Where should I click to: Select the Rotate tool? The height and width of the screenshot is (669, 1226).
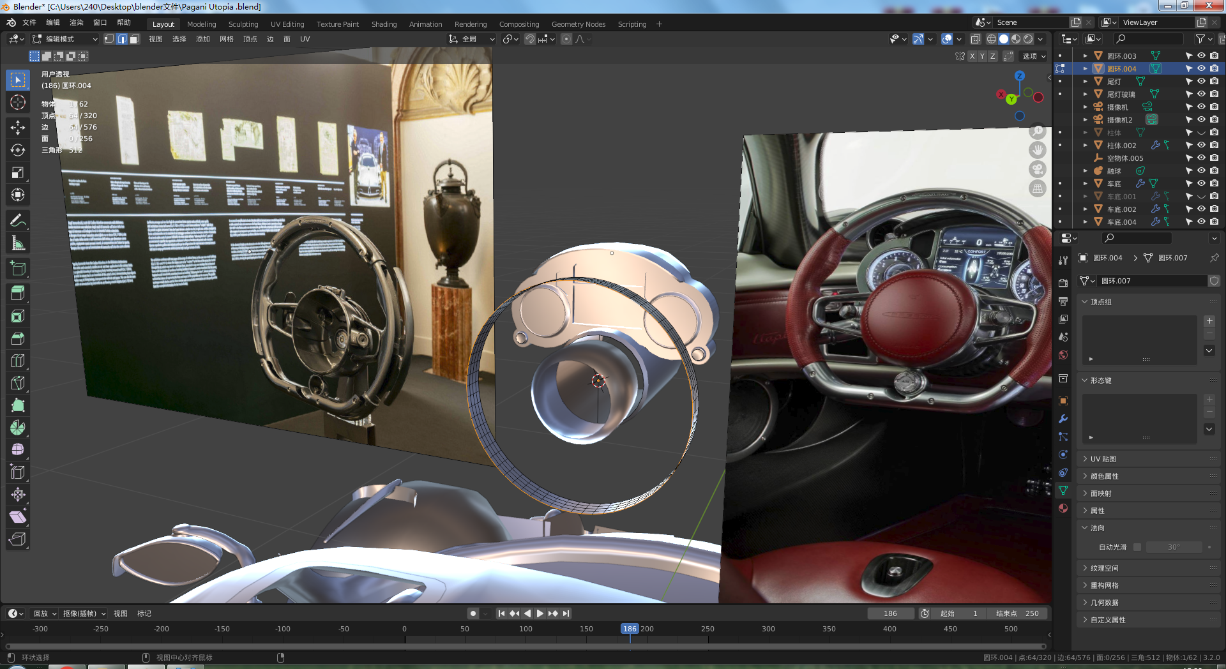[x=18, y=150]
